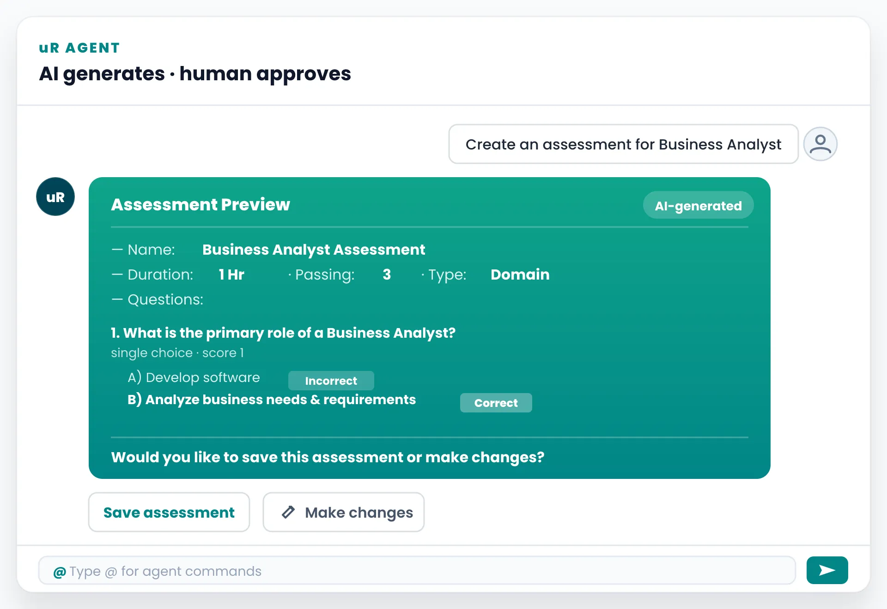Image resolution: width=887 pixels, height=609 pixels.
Task: Click the passing value 3
Action: point(387,275)
